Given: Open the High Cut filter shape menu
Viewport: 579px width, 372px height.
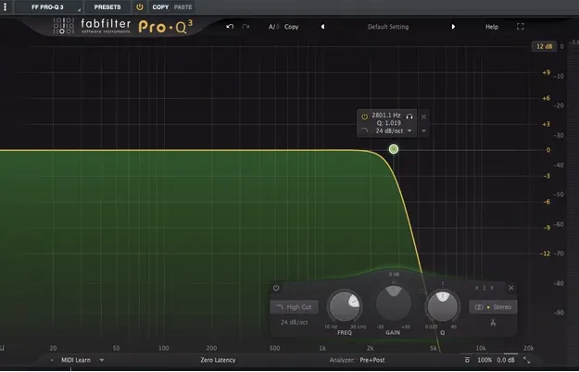Looking at the screenshot, I should point(294,306).
